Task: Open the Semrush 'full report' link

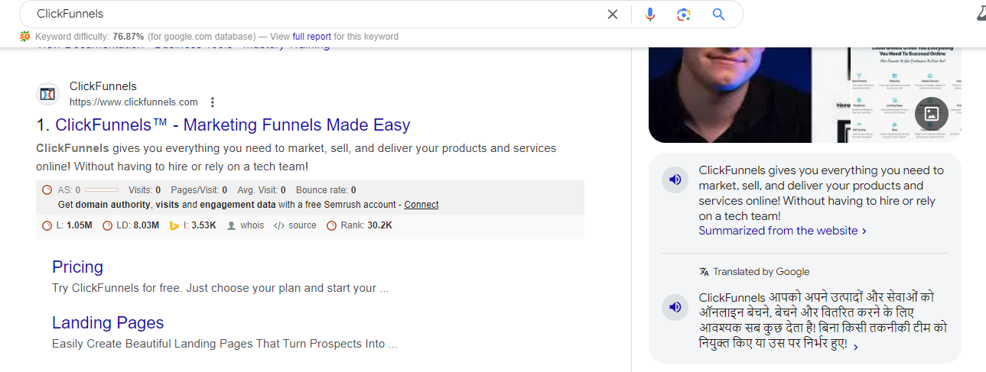Action: [x=310, y=37]
